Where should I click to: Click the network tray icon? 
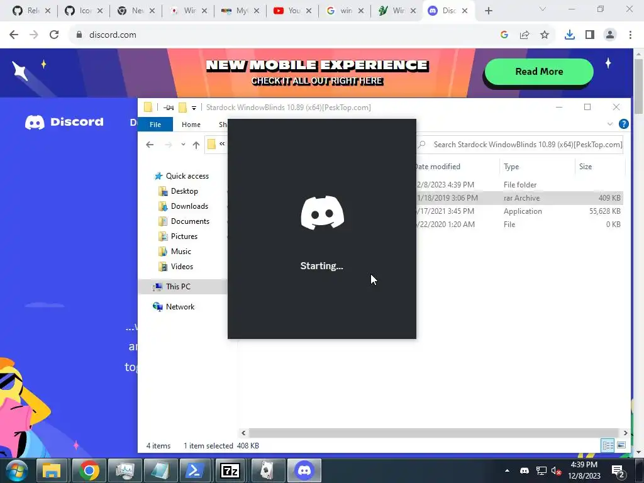coord(541,471)
